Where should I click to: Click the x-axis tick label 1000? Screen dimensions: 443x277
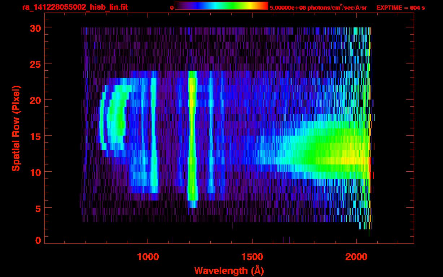tap(148, 257)
